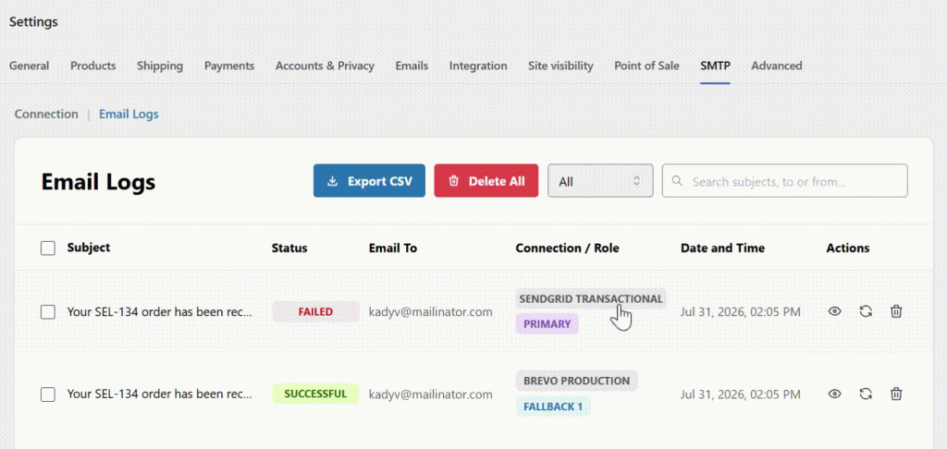Check the box for the FAILED email row
This screenshot has height=449, width=947.
(x=48, y=312)
